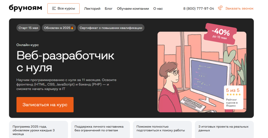The height and width of the screenshot is (138, 268).
Task: Click the developer illustration image
Action: 202,72
